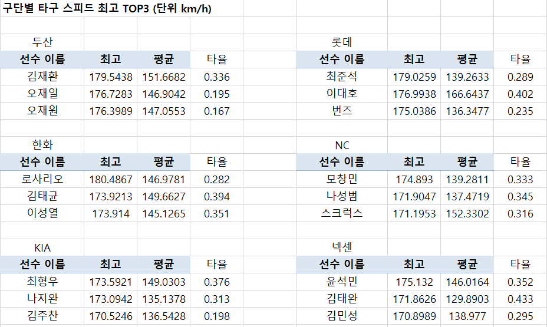Select player name cell 로사리오
The image size is (547, 327).
42,179
